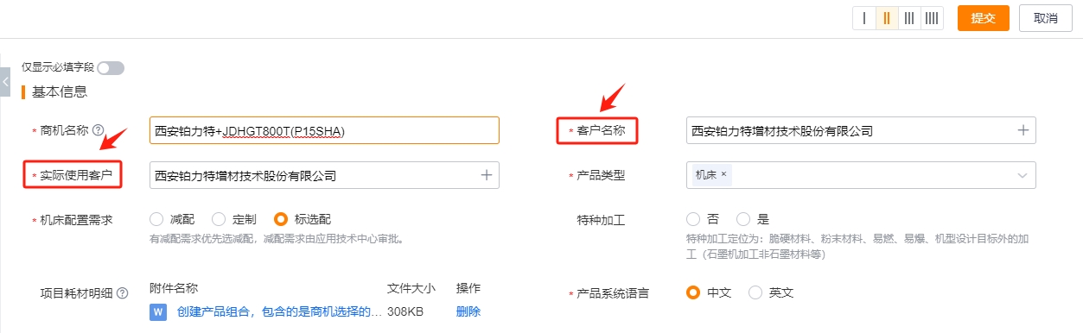Switch to single-column layout icon
1083x333 pixels.
864,18
